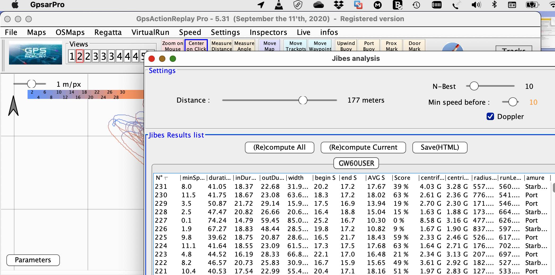Click the (Re)compute All button

(279, 148)
